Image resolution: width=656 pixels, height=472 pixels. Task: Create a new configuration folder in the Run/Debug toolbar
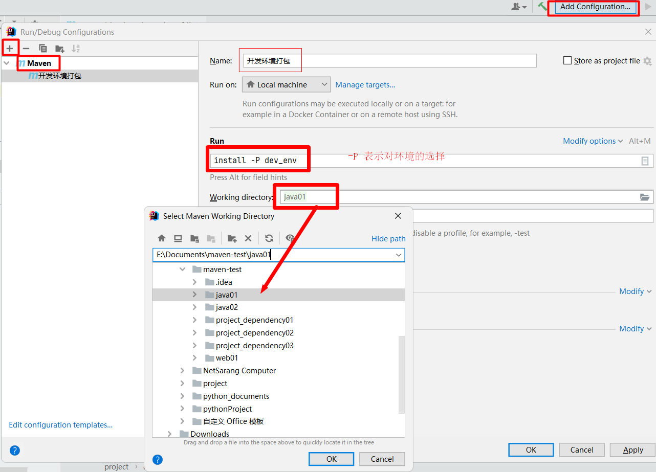60,49
